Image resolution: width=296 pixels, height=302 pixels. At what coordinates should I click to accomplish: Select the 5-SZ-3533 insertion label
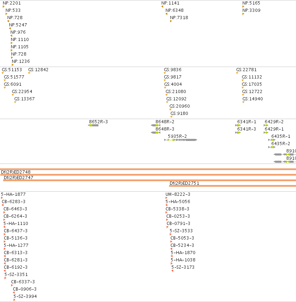(x=181, y=231)
